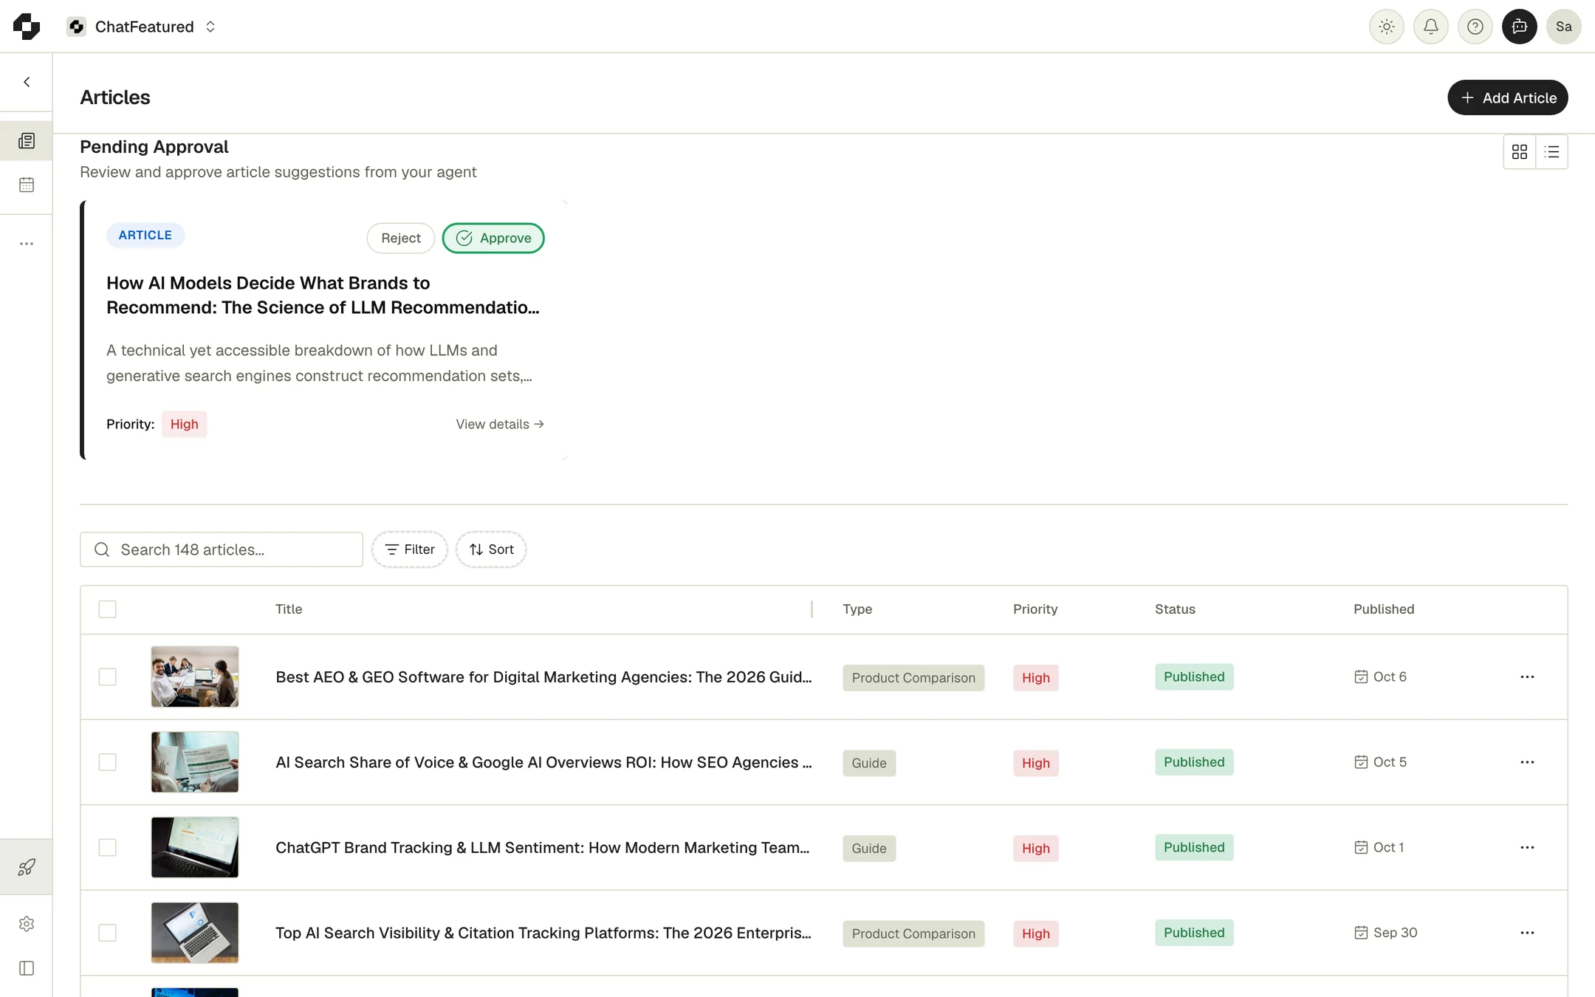Screen dimensions: 1595x997
Task: Click the rocket icon in sidebar
Action: tap(27, 866)
